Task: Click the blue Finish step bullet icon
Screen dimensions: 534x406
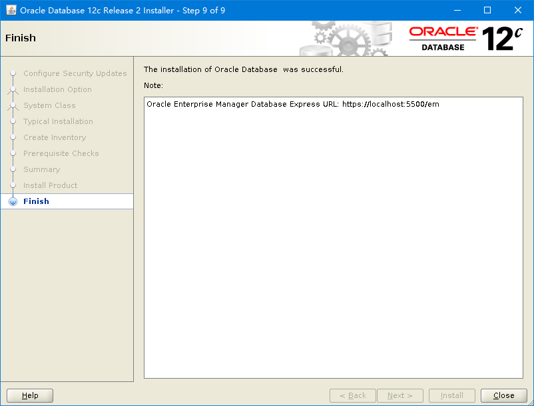Action: click(x=13, y=201)
